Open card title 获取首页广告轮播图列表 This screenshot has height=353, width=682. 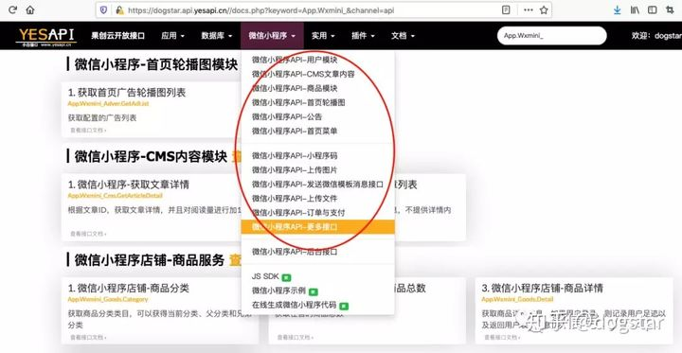127,93
